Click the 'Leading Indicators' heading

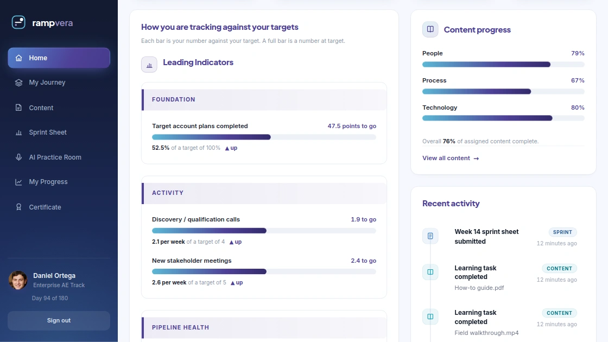198,62
